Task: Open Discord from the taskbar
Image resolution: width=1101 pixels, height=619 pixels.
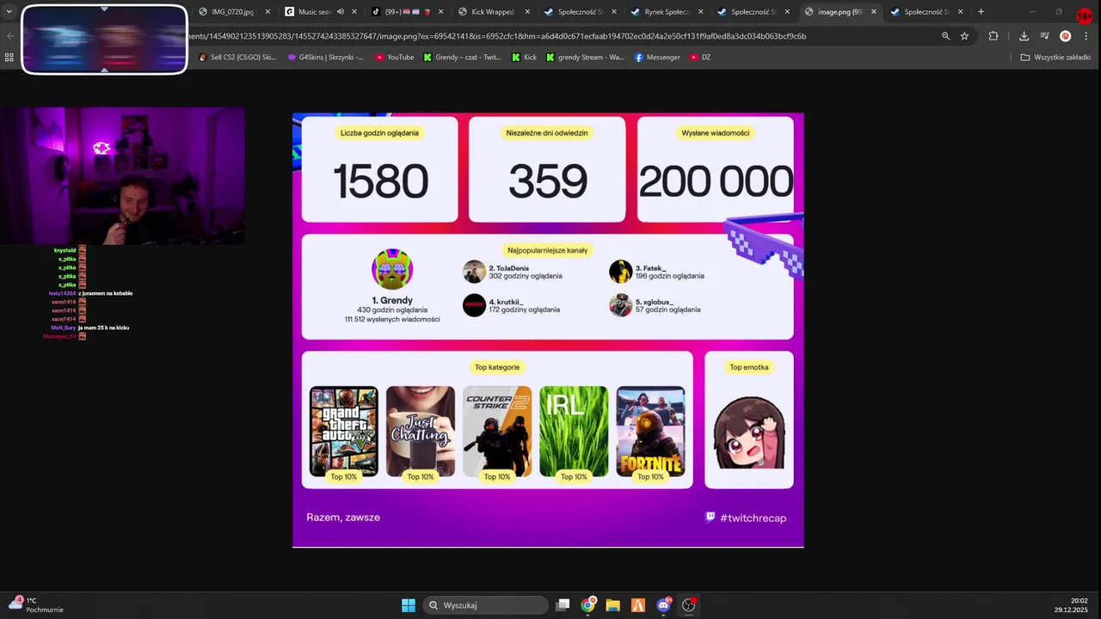Action: click(x=663, y=605)
